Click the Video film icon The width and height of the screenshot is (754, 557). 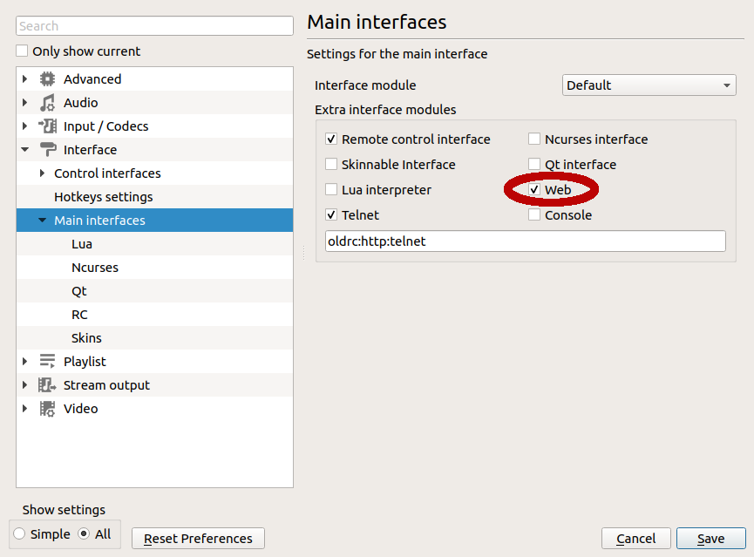pos(48,409)
